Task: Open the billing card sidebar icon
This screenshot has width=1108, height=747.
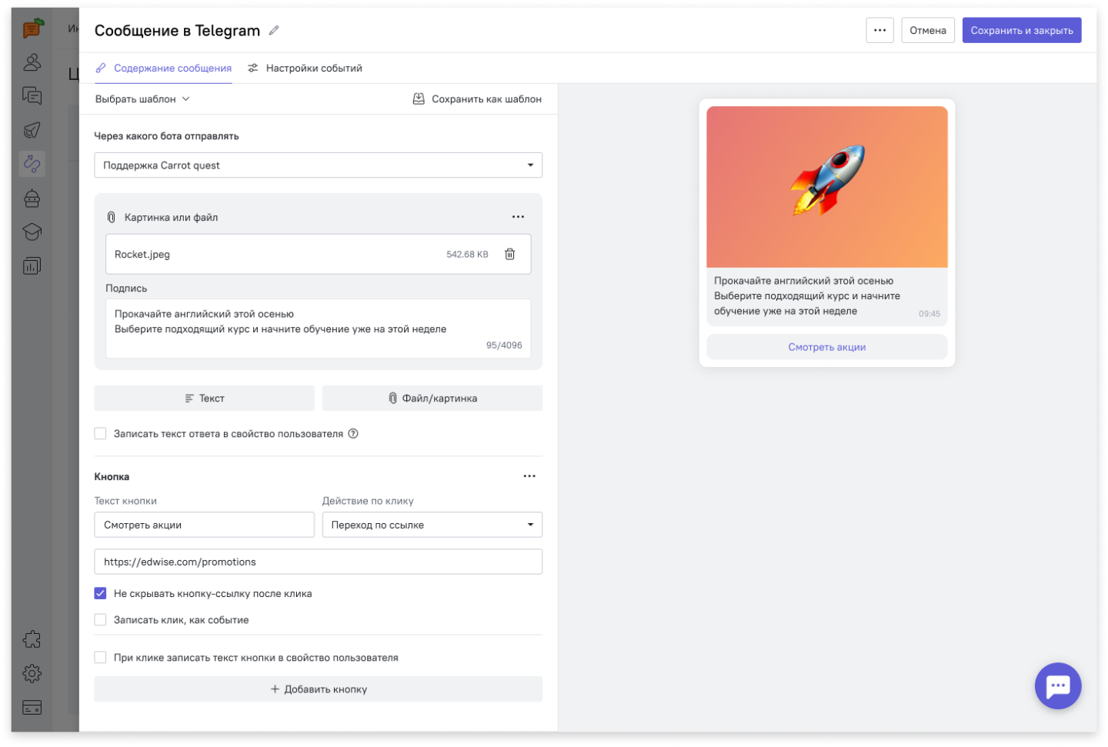Action: point(32,708)
